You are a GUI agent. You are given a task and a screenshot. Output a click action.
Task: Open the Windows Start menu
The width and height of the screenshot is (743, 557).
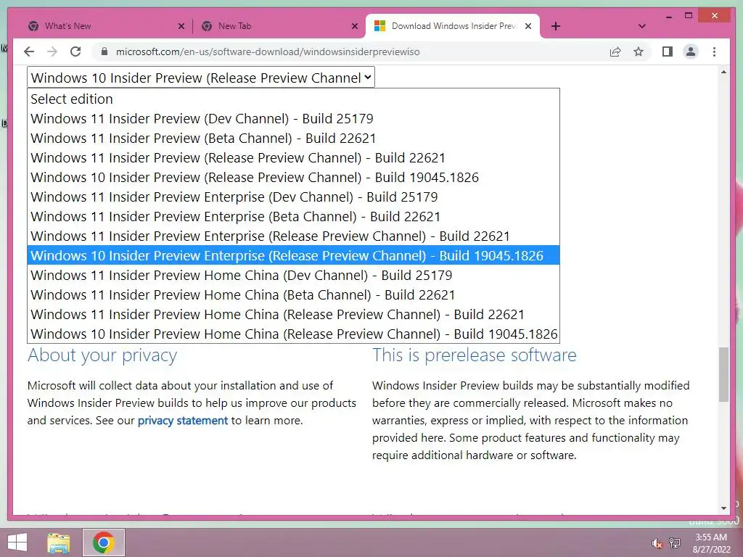click(x=17, y=542)
